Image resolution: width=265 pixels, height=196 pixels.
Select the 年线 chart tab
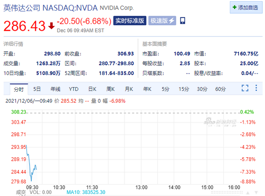click(55, 89)
